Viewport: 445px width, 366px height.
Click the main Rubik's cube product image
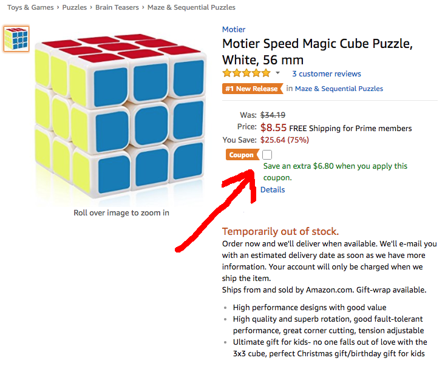pyautogui.click(x=120, y=117)
